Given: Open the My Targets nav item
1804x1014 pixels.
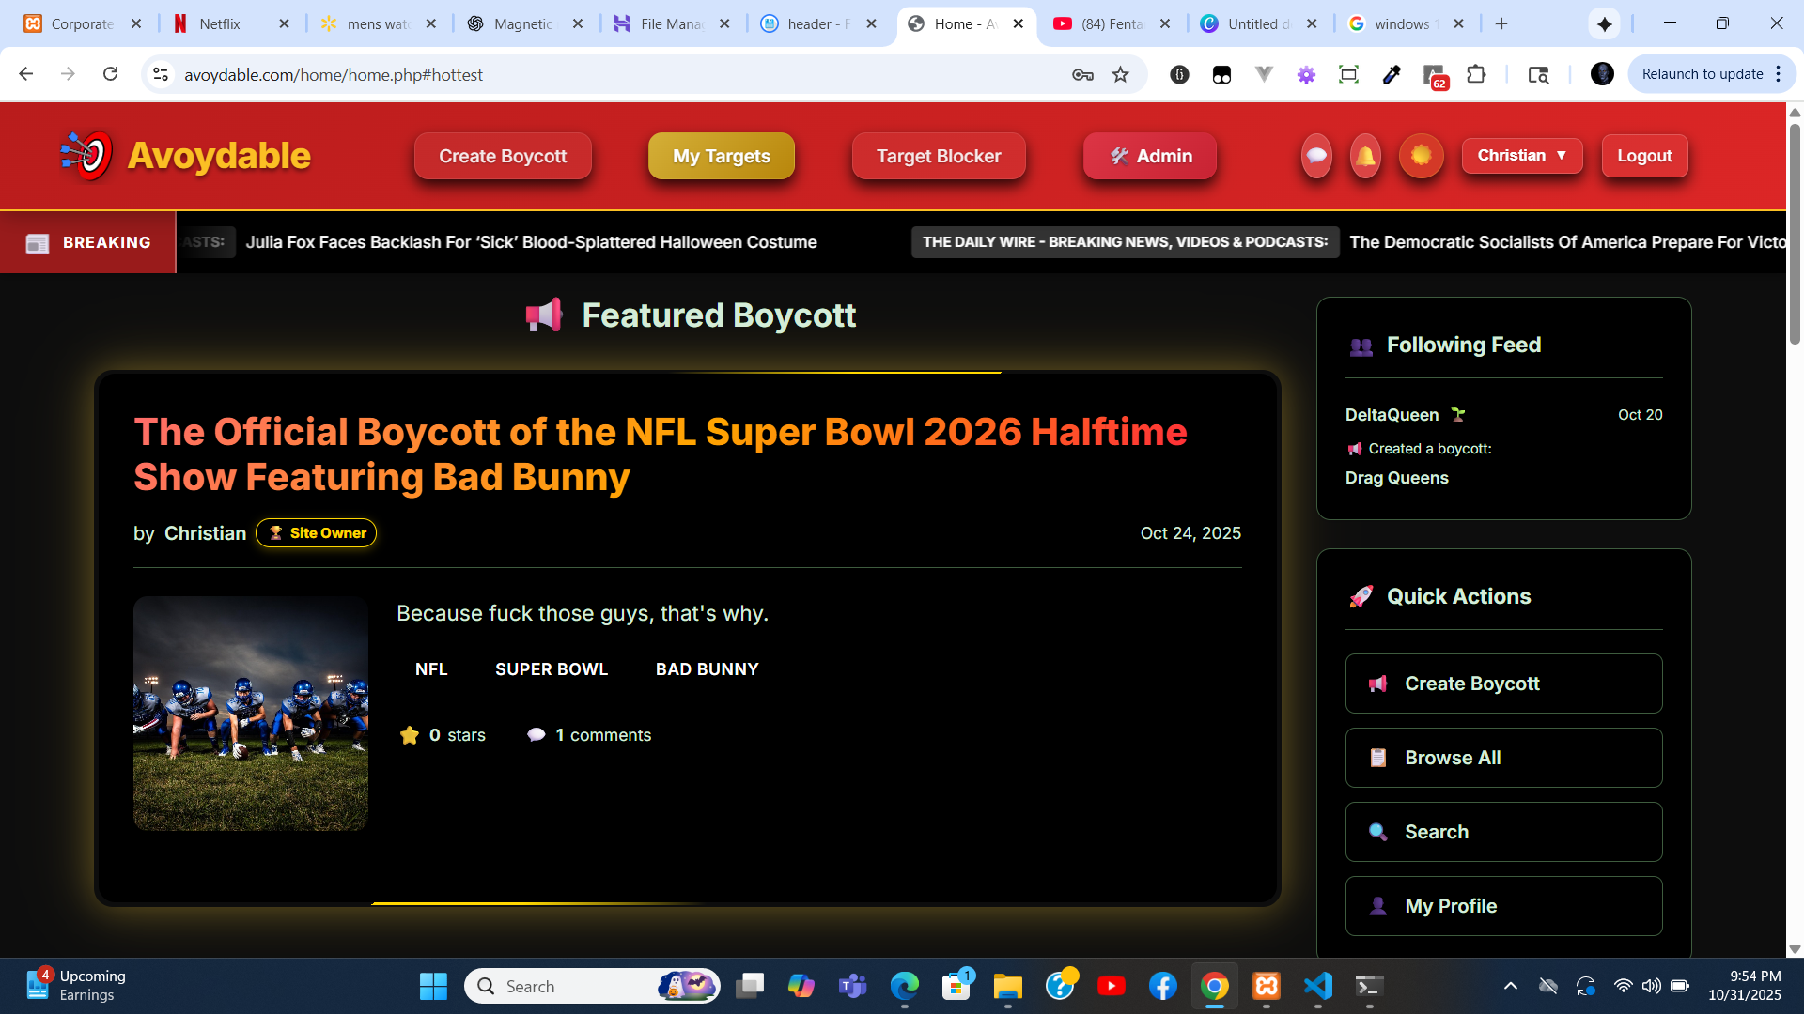Looking at the screenshot, I should pos(721,156).
